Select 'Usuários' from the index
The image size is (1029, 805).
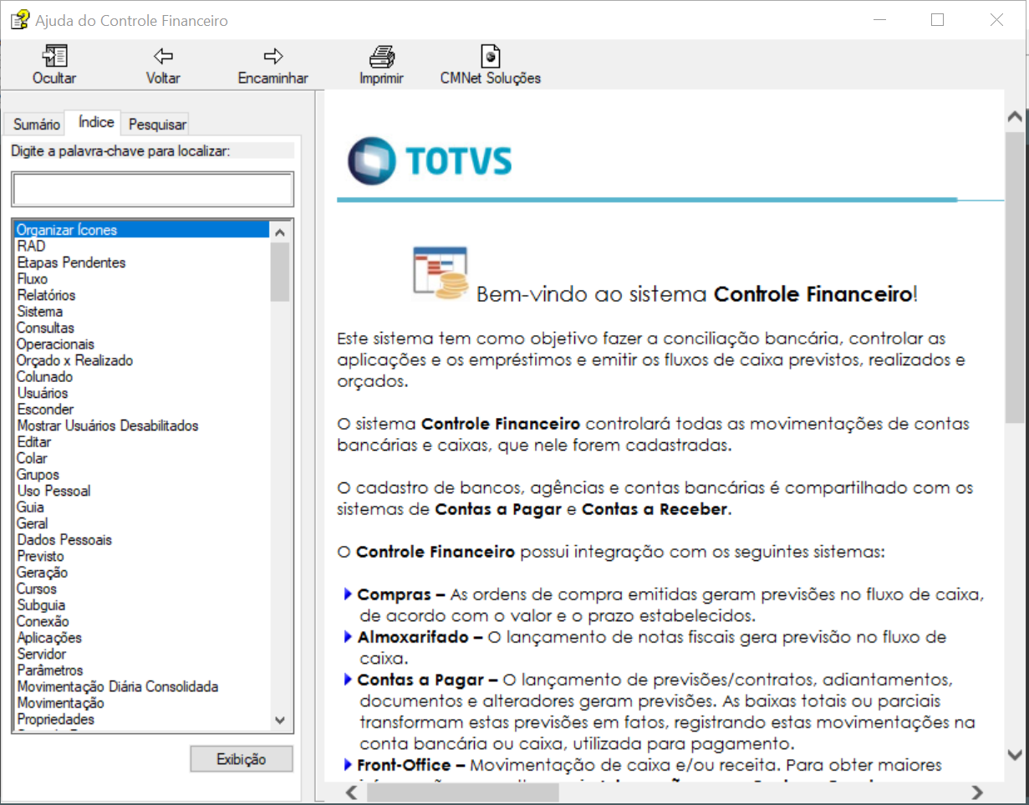(x=142, y=393)
